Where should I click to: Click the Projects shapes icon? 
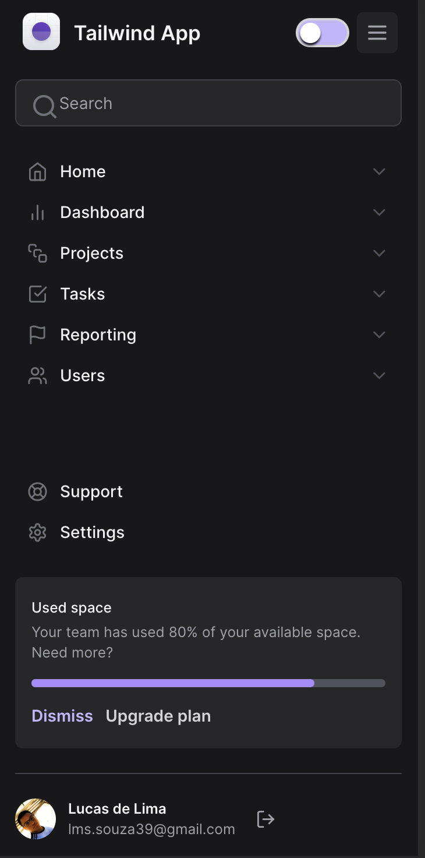(x=37, y=254)
